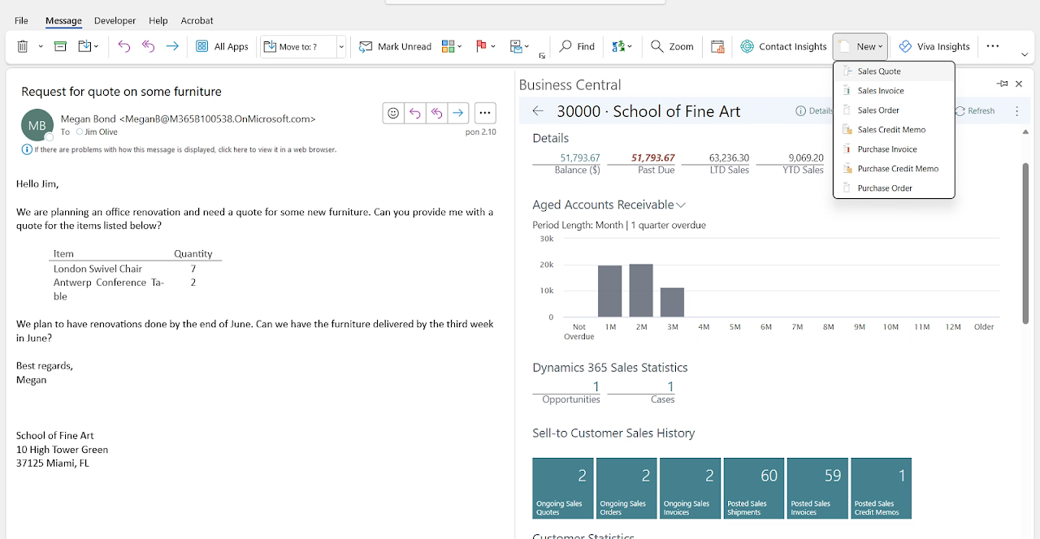Click the Find magnifier button
1040x539 pixels.
pos(577,46)
